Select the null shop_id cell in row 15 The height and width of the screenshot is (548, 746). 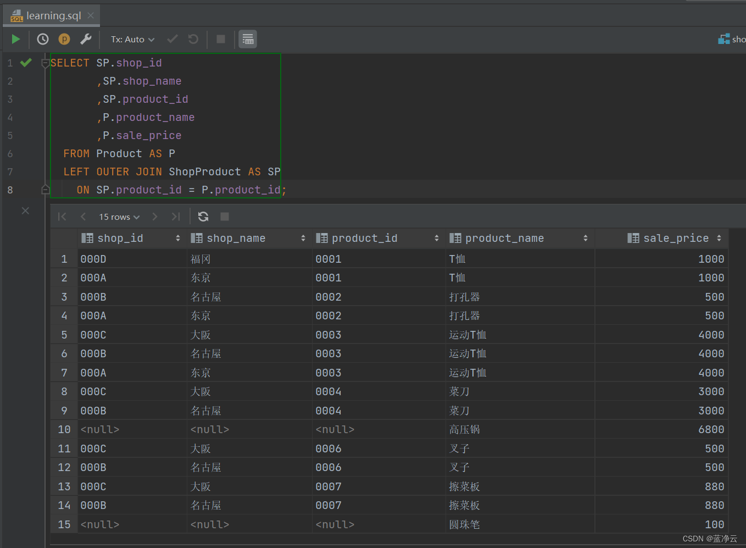pyautogui.click(x=132, y=524)
